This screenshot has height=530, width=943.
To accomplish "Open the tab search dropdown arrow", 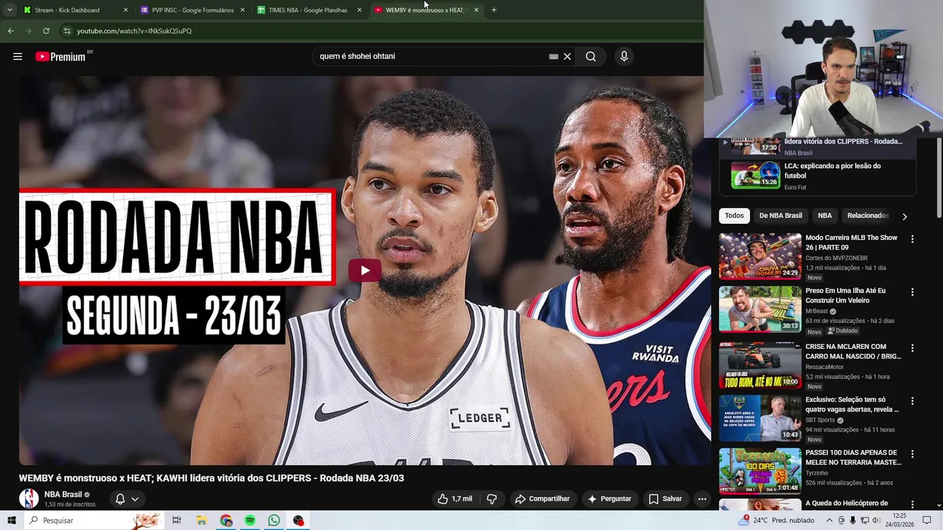I will click(x=10, y=10).
